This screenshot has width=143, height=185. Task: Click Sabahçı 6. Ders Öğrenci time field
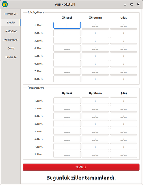(67, 63)
